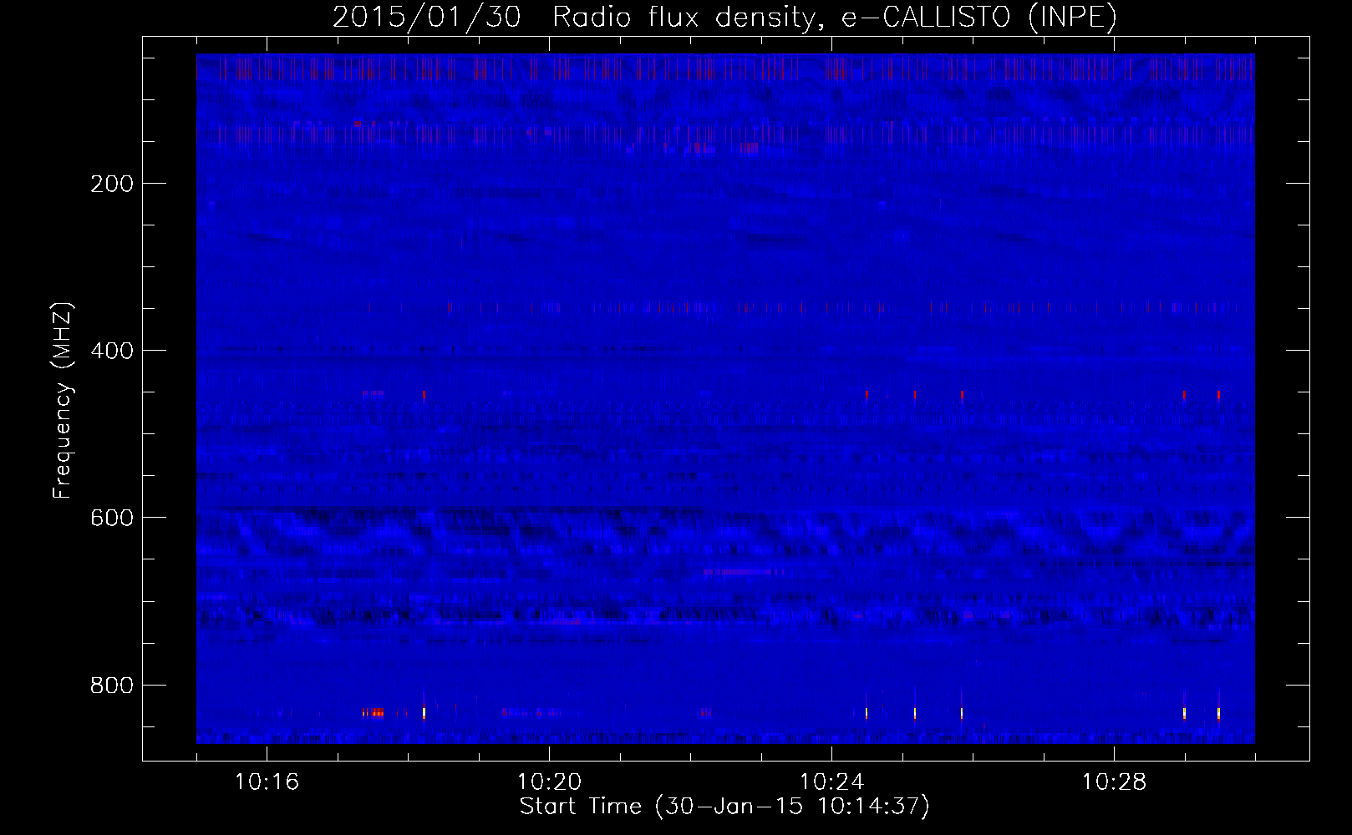Click the 10:28 time tick label
This screenshot has width=1352, height=835.
(x=1114, y=782)
